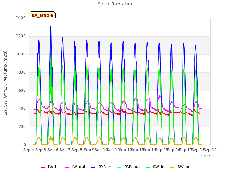Click the Time x-axis title

pyautogui.click(x=205, y=156)
